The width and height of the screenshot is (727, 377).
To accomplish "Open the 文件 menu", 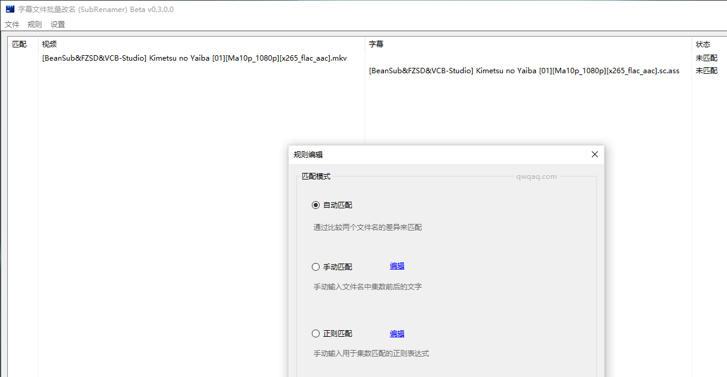I will pos(12,25).
